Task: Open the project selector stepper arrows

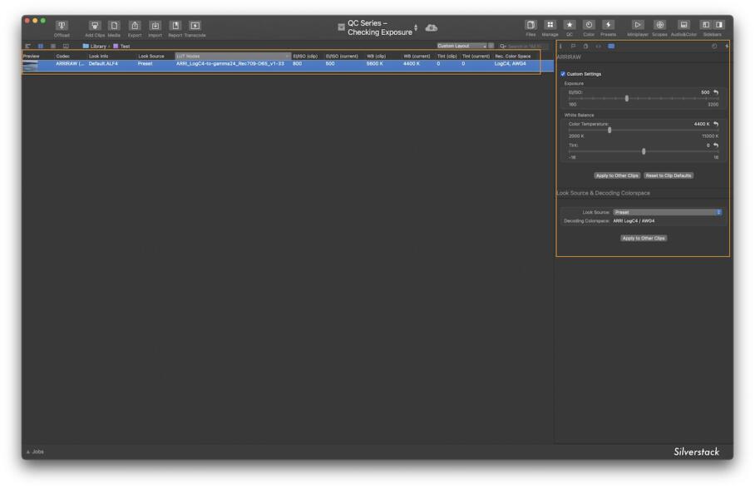Action: (416, 27)
